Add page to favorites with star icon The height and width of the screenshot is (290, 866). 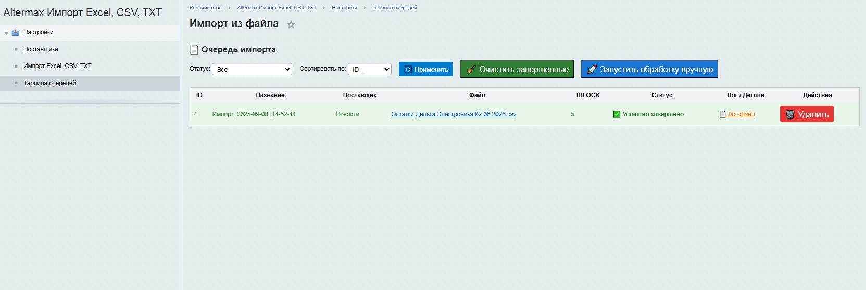(x=291, y=24)
